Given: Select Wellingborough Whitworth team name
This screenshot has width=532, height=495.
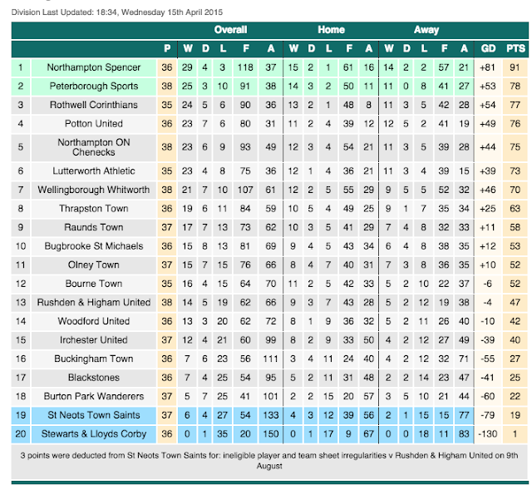Looking at the screenshot, I should [x=94, y=190].
